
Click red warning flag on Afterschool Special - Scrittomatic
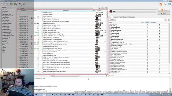32,38
